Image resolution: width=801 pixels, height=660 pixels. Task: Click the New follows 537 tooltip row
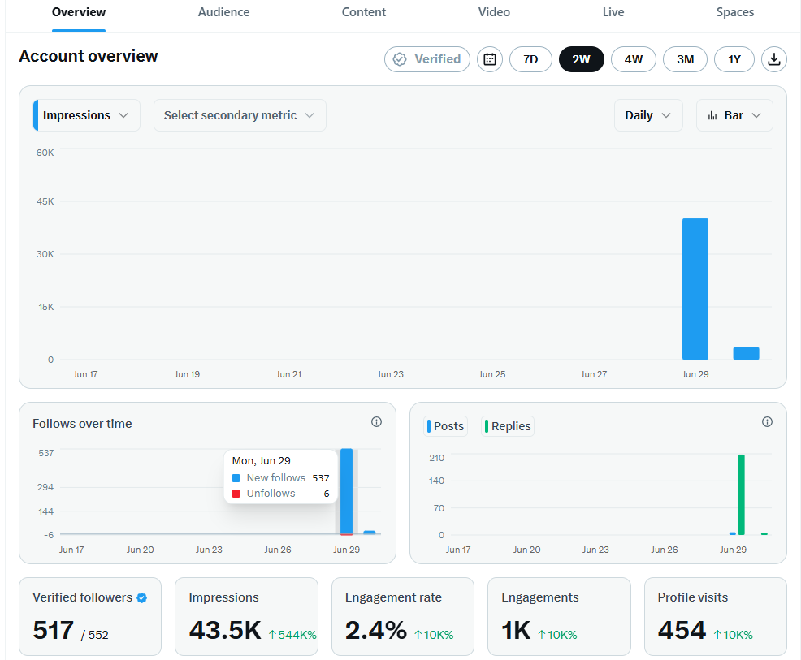point(280,478)
